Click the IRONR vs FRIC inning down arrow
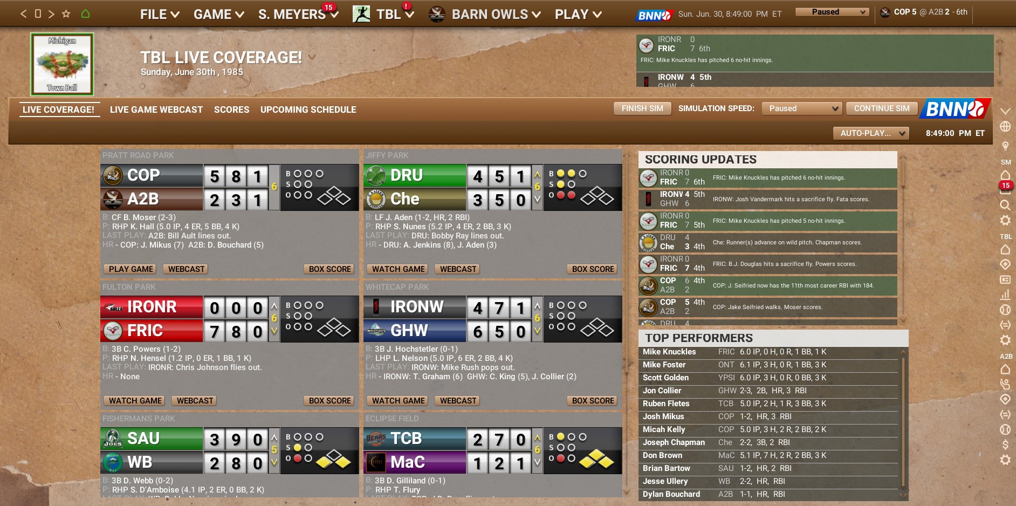The height and width of the screenshot is (506, 1016). 274,330
